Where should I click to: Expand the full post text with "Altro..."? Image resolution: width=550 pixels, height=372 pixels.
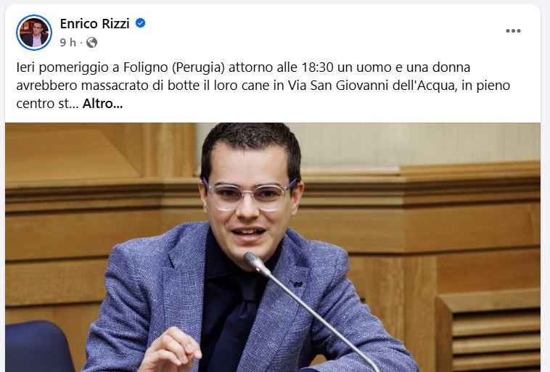[x=102, y=104]
